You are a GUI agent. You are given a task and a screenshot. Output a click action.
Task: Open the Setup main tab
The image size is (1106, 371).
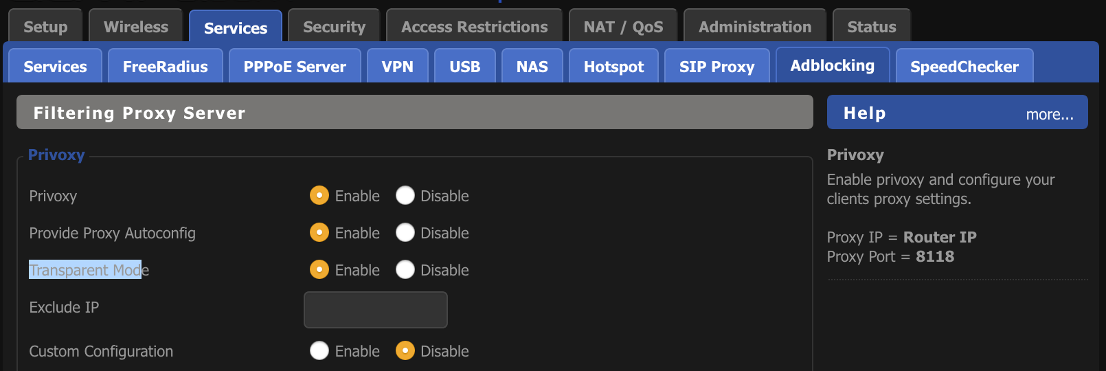point(45,27)
